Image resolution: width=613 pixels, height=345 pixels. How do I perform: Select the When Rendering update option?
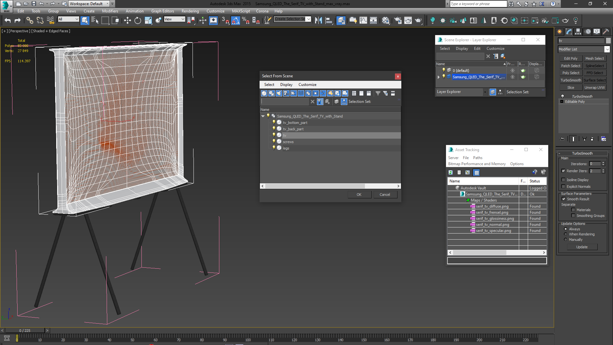[565, 234]
